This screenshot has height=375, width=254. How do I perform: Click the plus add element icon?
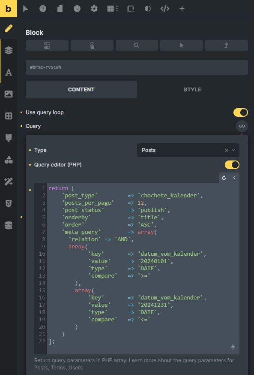pyautogui.click(x=182, y=9)
